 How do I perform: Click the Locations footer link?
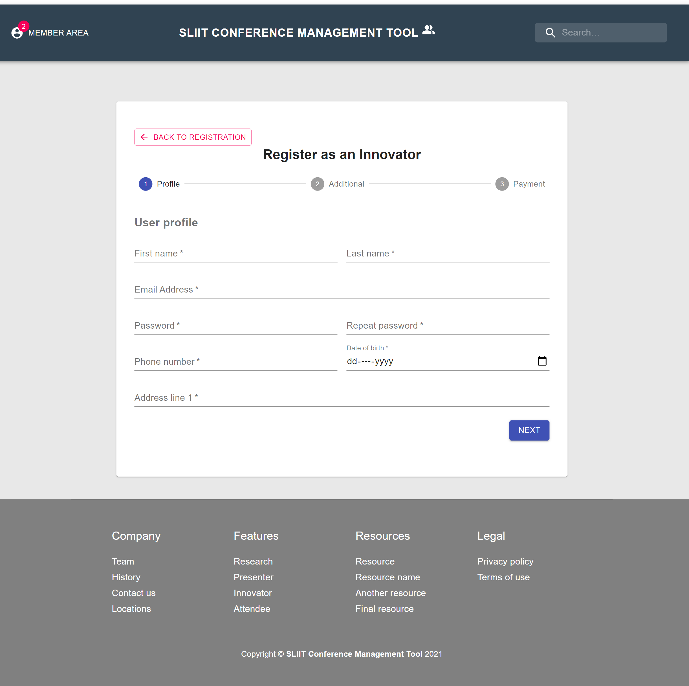[x=131, y=609]
